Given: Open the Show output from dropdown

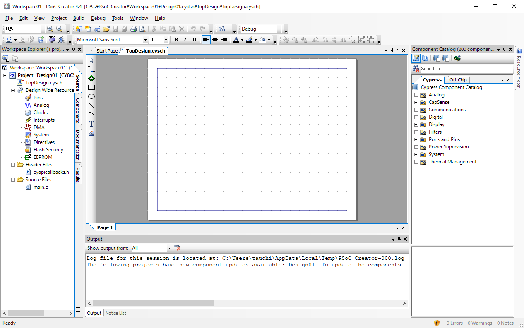Looking at the screenshot, I should (x=169, y=249).
